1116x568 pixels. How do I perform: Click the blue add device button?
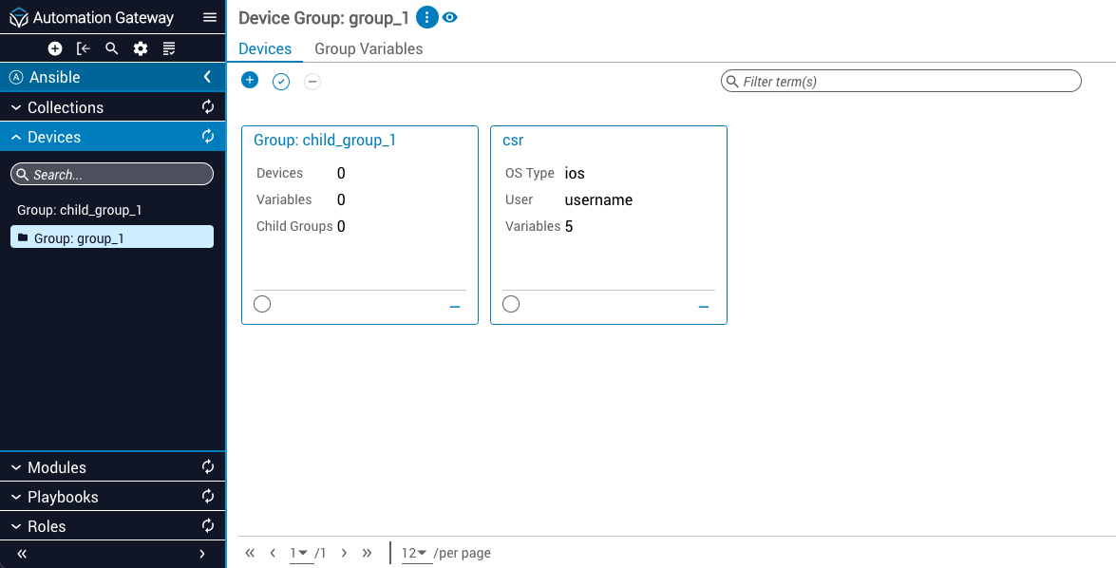(250, 81)
